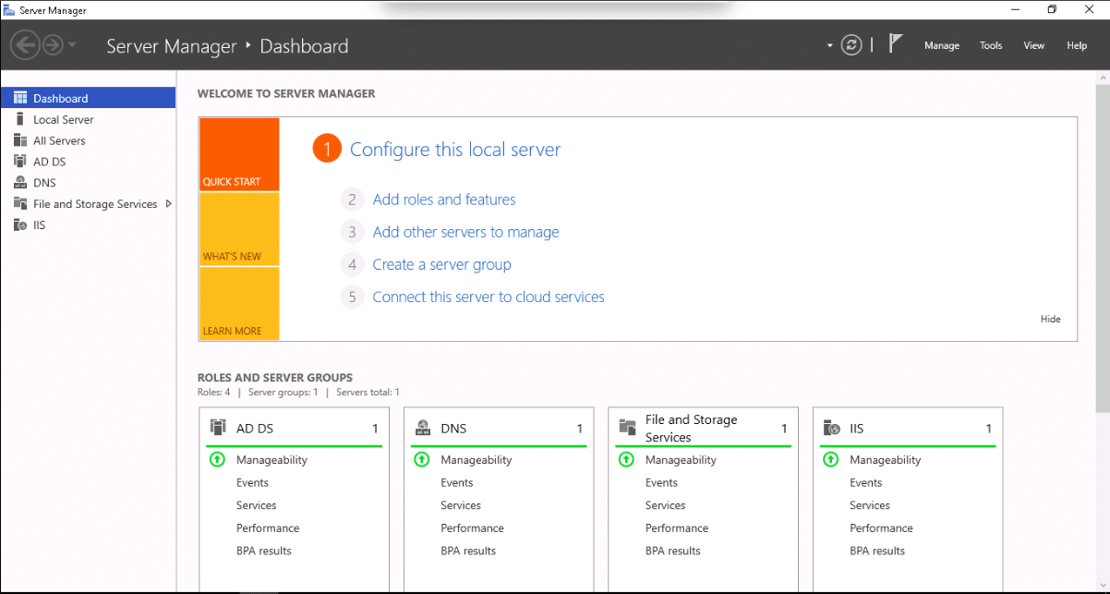Open the LEARN MORE tile
Image resolution: width=1110 pixels, height=594 pixels.
(239, 304)
